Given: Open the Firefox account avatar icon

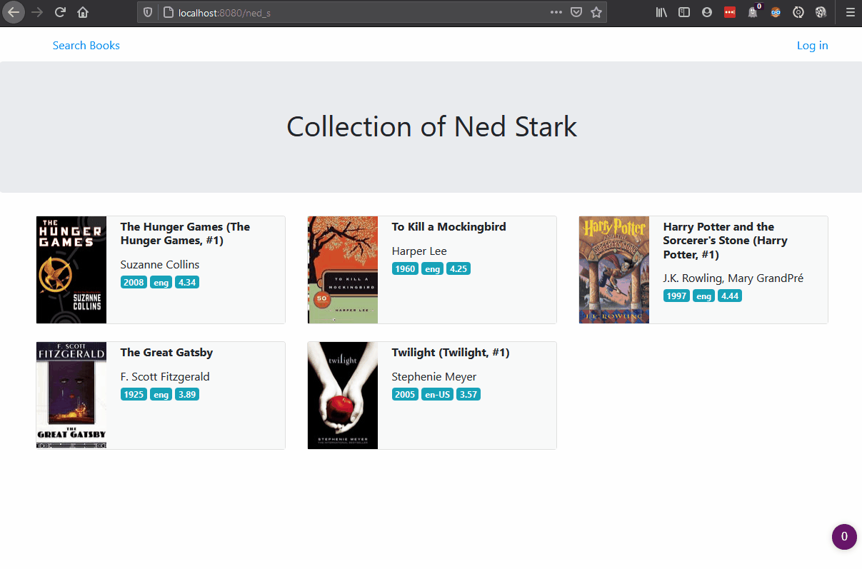Looking at the screenshot, I should 707,12.
